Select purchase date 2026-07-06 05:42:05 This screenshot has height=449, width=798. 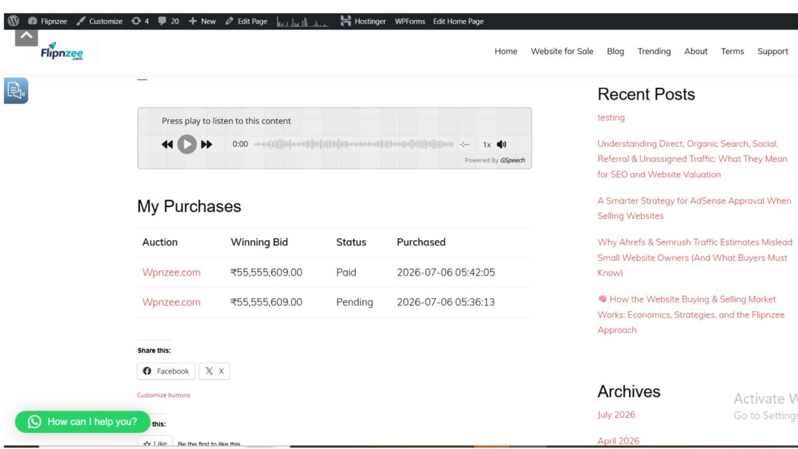click(446, 272)
